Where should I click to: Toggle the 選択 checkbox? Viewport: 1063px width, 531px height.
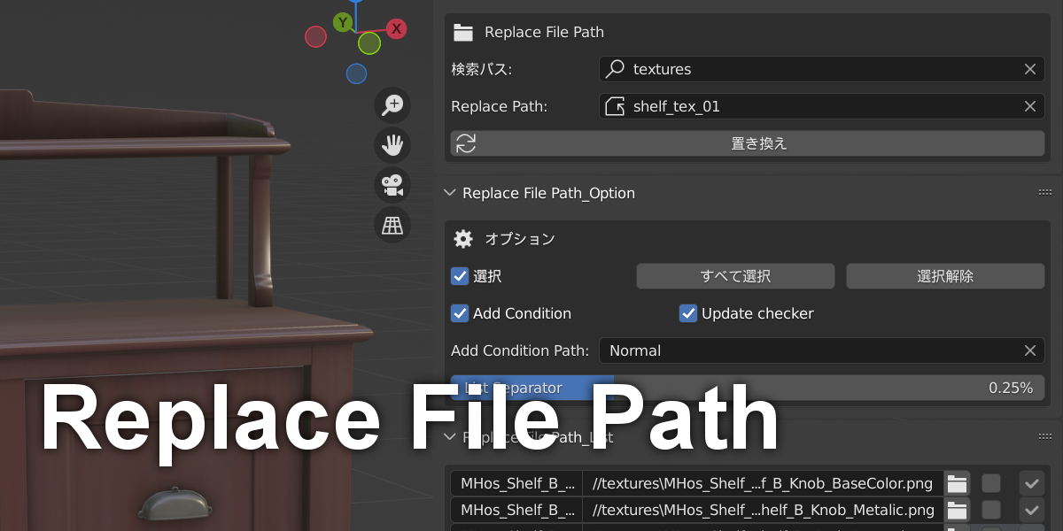click(x=460, y=276)
